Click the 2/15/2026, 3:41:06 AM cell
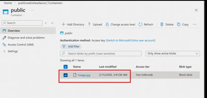 coord(113,75)
